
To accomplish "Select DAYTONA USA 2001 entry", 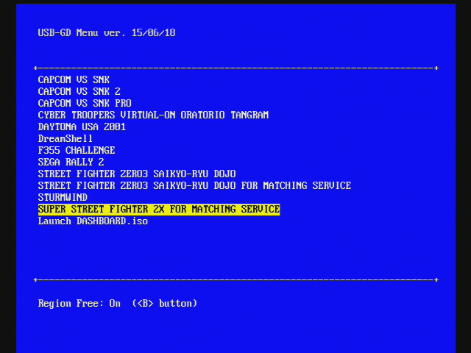I will (82, 126).
